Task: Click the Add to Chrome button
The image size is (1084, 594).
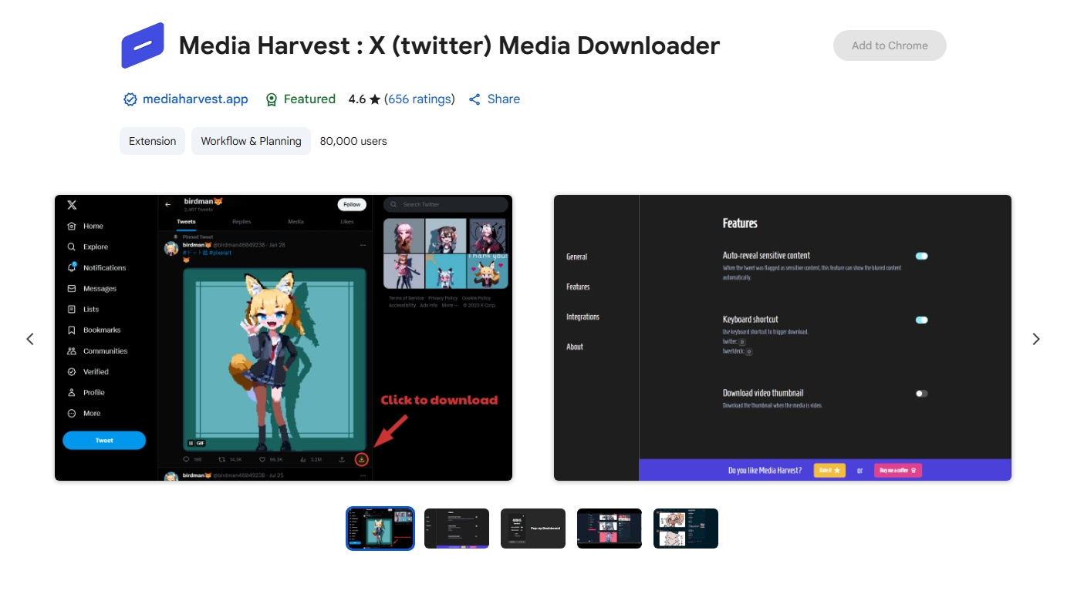Action: pos(890,45)
